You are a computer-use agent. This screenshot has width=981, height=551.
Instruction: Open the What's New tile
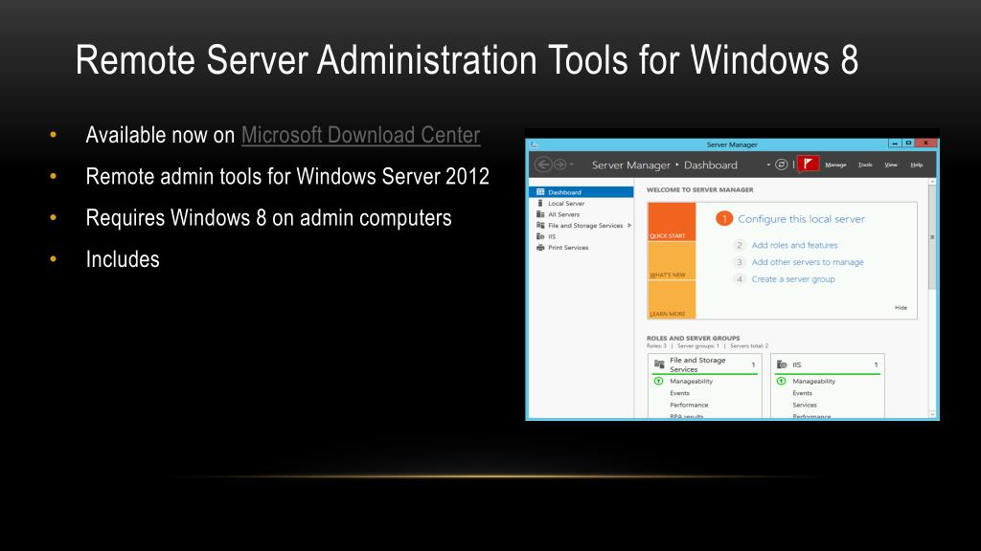672,260
